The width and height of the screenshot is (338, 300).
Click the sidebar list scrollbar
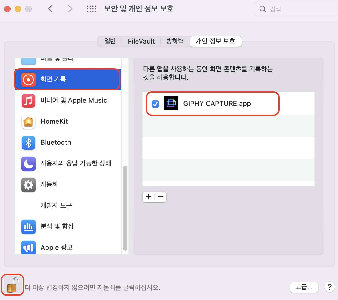pyautogui.click(x=125, y=208)
